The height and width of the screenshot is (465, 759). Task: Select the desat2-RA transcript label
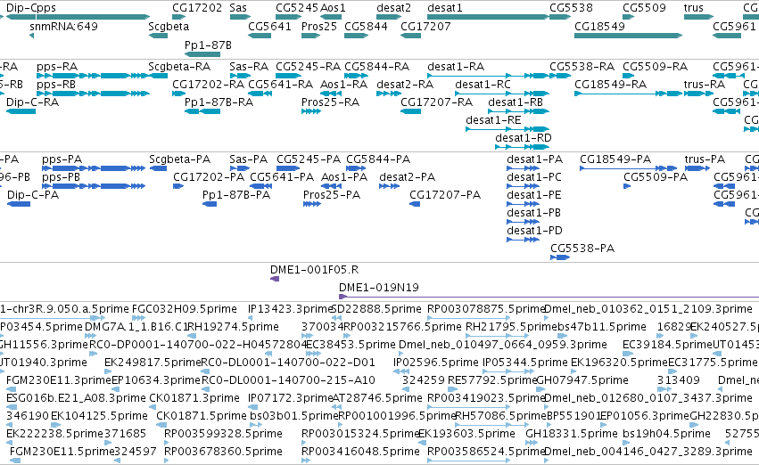405,84
